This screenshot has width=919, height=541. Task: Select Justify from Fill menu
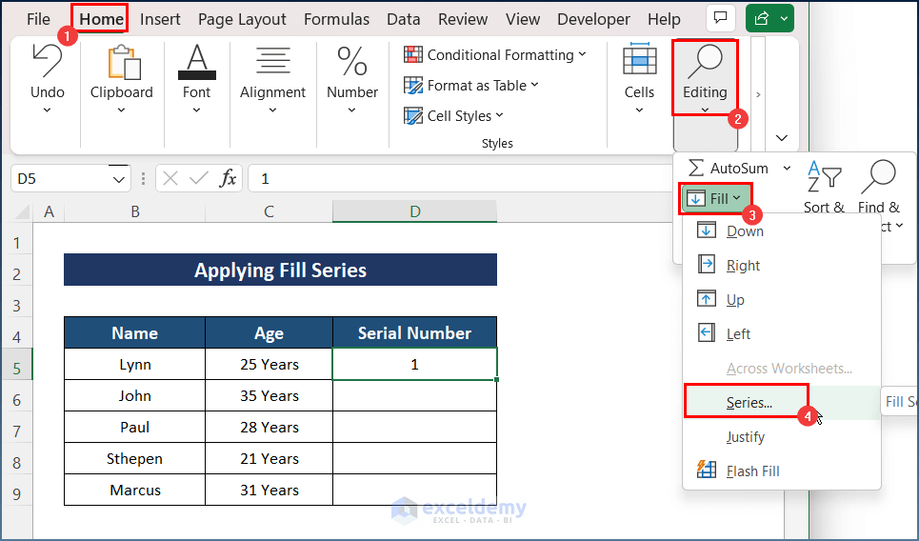782,436
